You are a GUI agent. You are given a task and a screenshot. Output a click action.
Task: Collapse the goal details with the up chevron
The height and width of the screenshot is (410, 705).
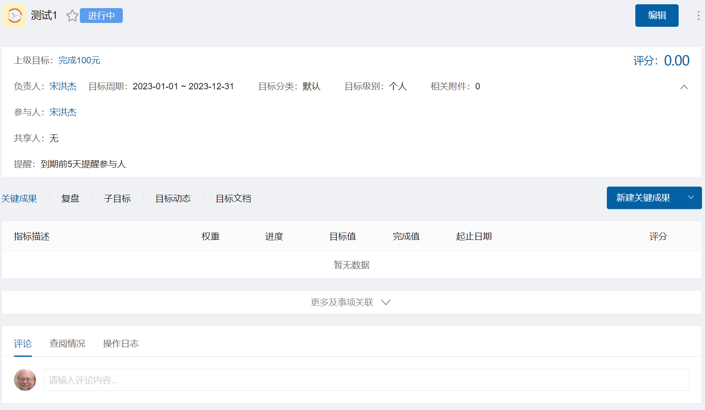684,87
